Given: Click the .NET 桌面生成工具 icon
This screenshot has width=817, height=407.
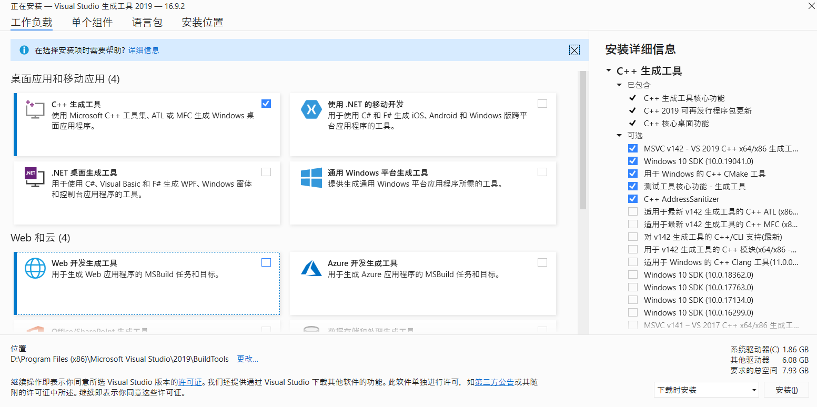Looking at the screenshot, I should point(35,177).
